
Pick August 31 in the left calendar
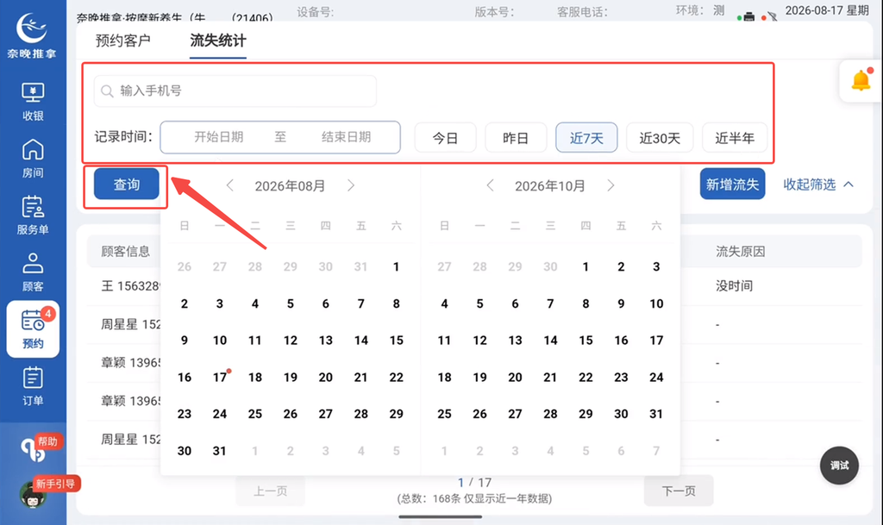pyautogui.click(x=220, y=451)
